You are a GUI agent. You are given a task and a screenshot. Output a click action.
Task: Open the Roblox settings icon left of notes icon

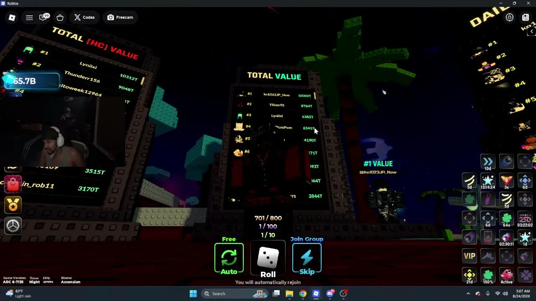(x=510, y=18)
